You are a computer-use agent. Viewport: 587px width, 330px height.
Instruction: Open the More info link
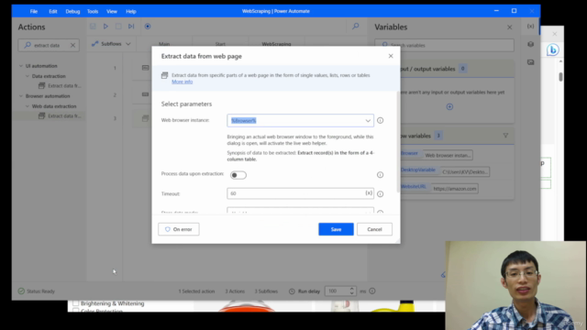coord(182,82)
